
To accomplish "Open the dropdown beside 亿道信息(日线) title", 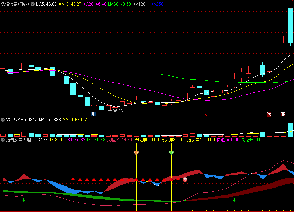I will 33,4.
